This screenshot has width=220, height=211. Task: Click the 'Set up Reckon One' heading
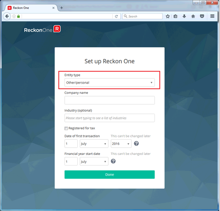coord(110,62)
